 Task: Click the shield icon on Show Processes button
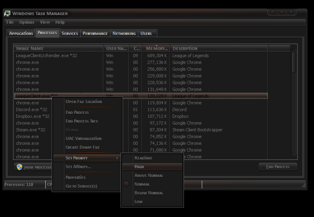coord(20,167)
